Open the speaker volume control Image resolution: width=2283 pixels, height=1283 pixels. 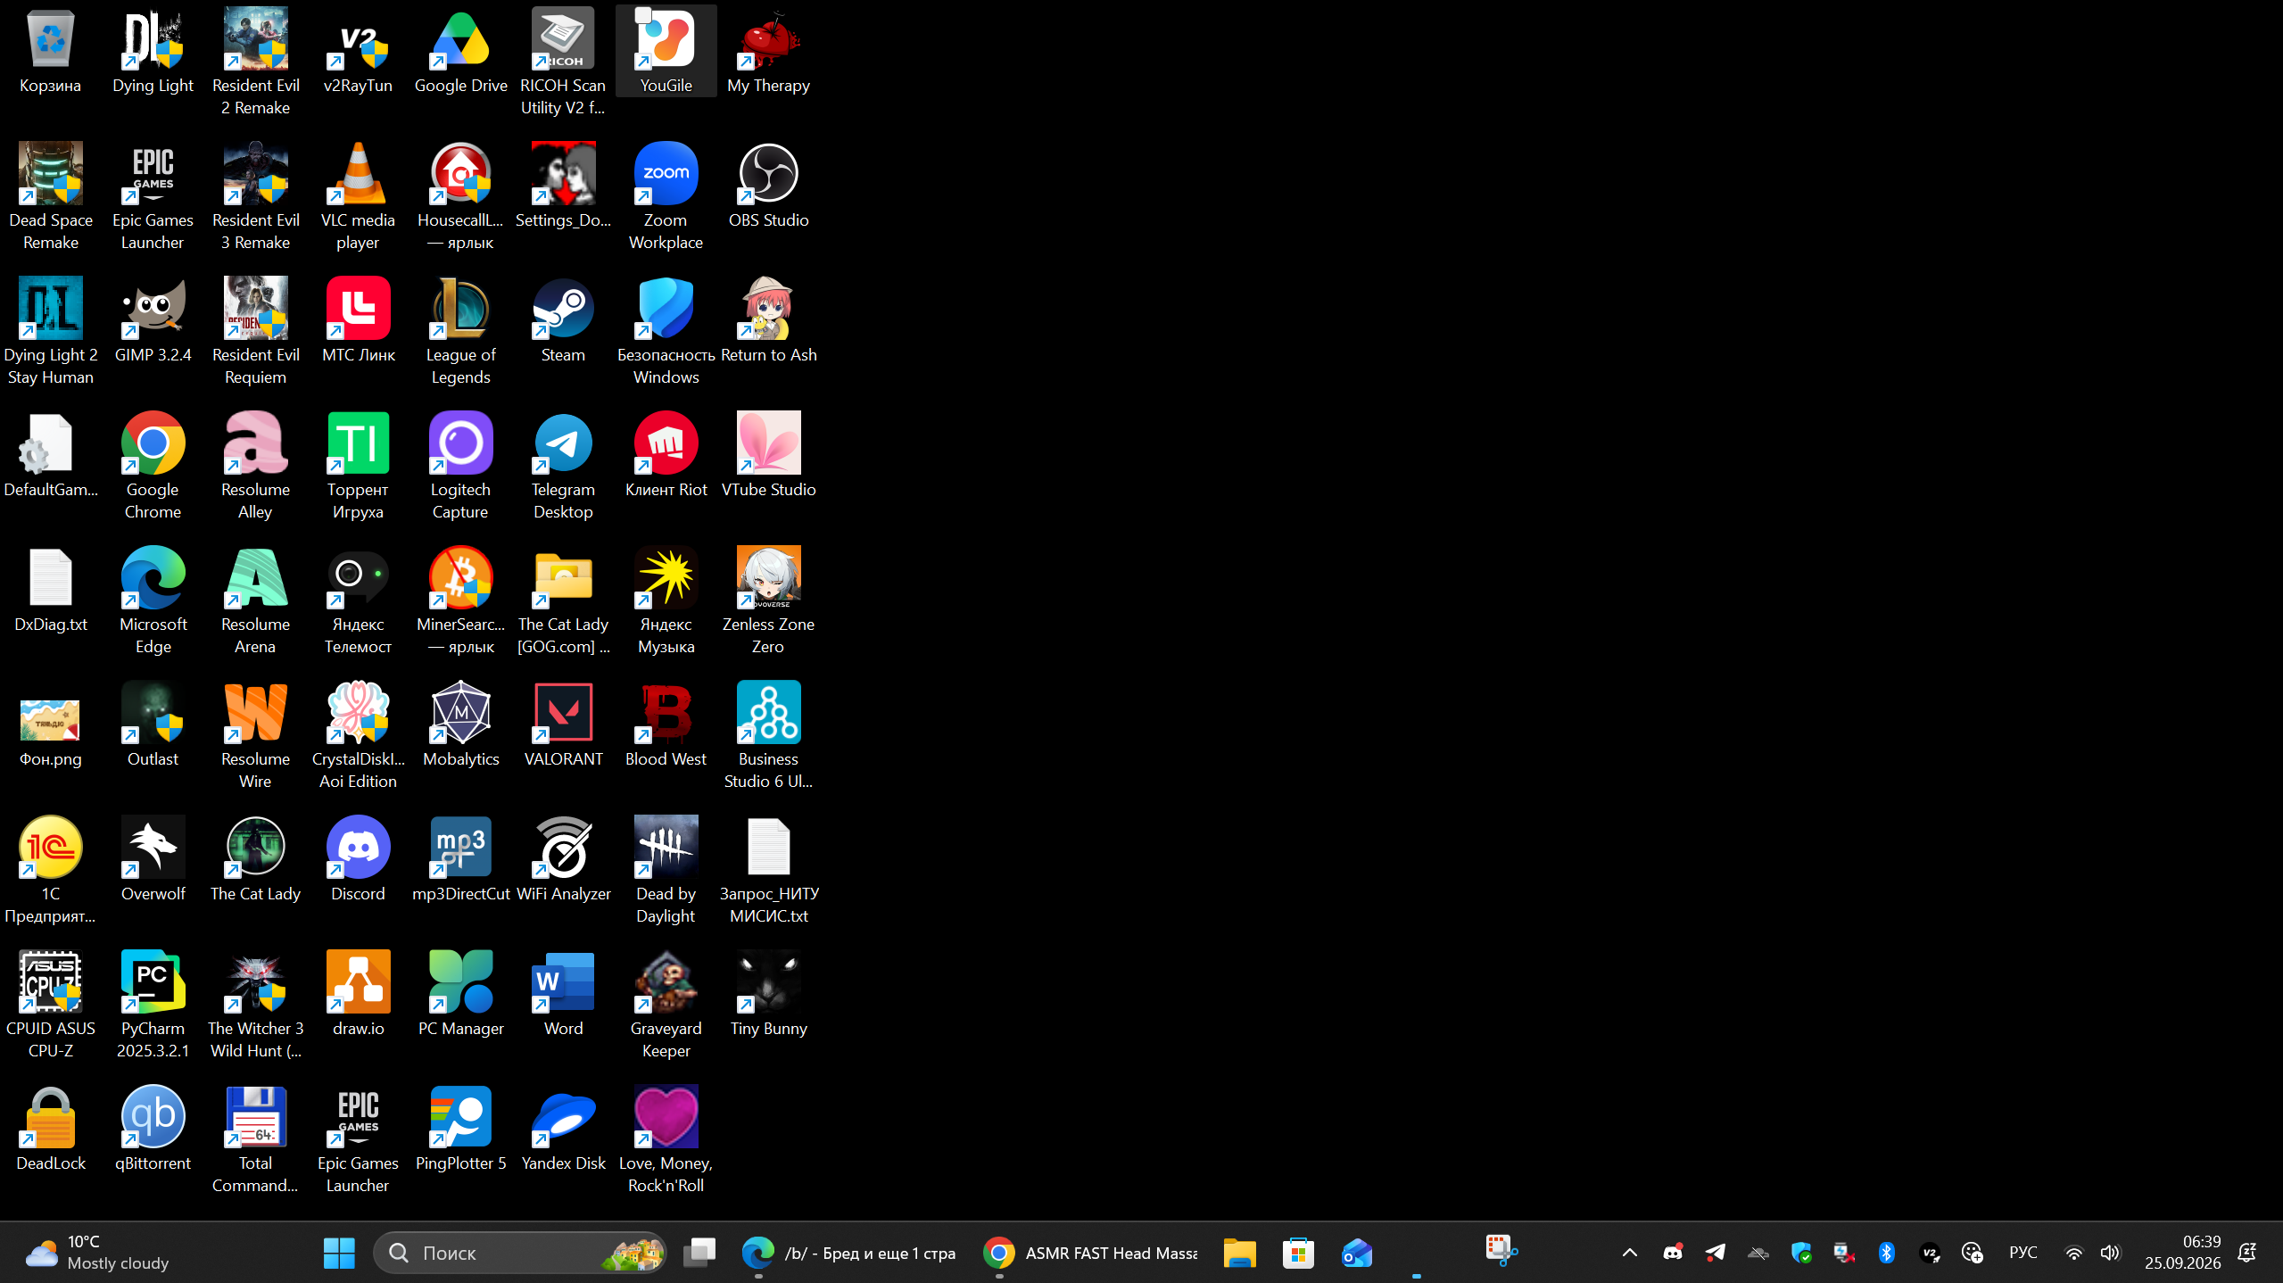click(x=2109, y=1253)
